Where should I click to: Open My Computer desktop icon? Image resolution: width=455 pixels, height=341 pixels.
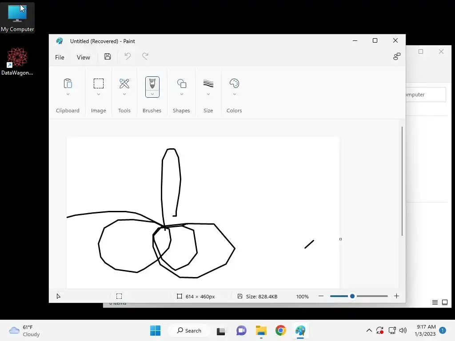click(x=17, y=18)
